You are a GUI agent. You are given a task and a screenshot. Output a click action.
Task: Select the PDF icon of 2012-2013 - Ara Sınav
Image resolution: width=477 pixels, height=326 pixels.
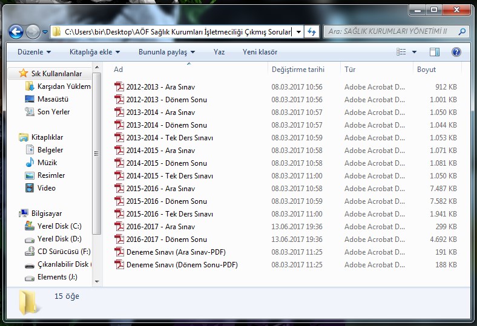119,87
